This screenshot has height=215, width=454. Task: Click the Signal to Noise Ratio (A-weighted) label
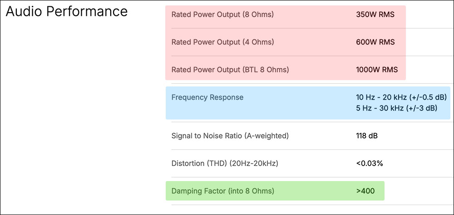pos(230,136)
